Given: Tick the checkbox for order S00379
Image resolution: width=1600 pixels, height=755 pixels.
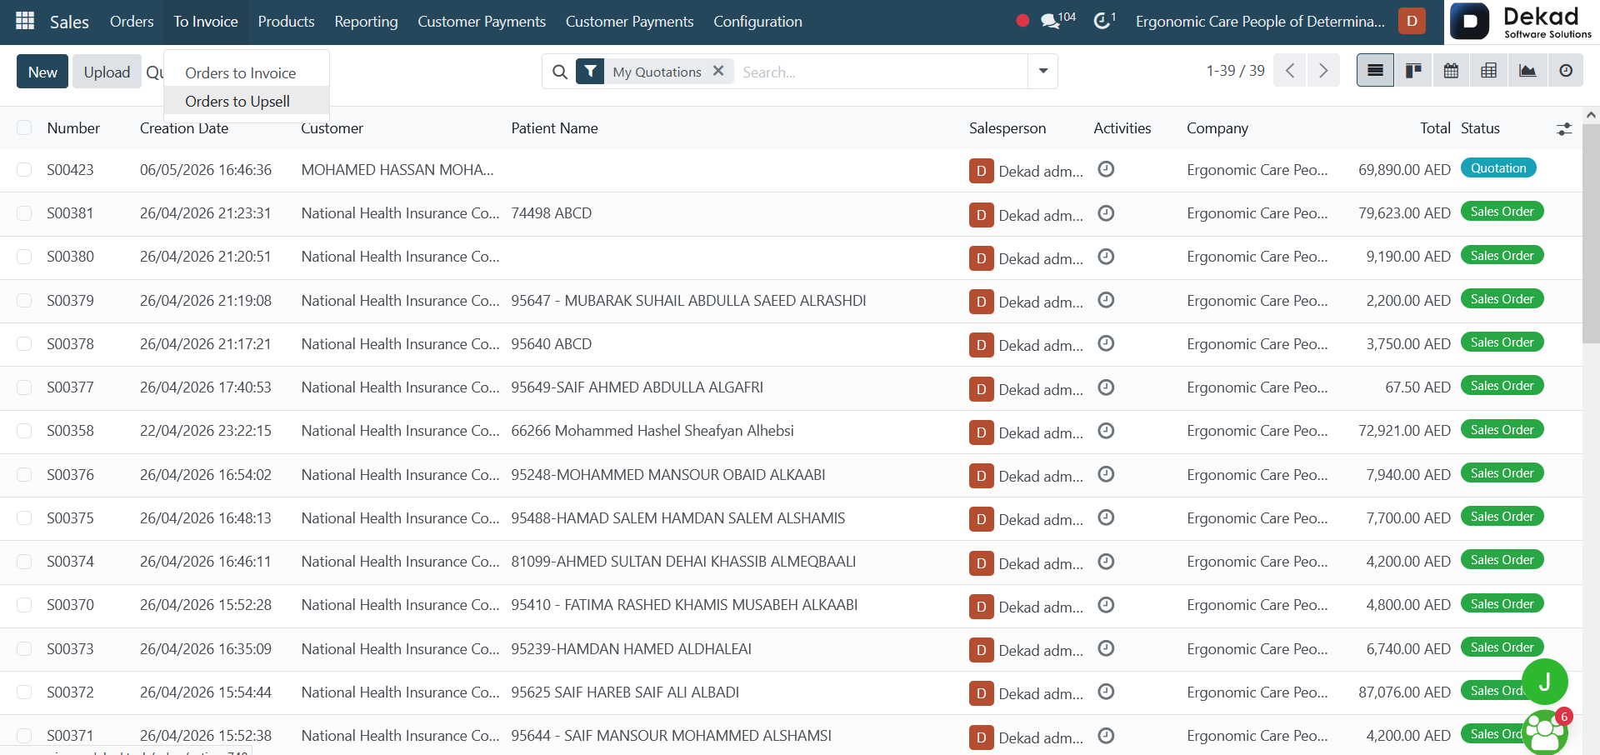Looking at the screenshot, I should click(24, 300).
